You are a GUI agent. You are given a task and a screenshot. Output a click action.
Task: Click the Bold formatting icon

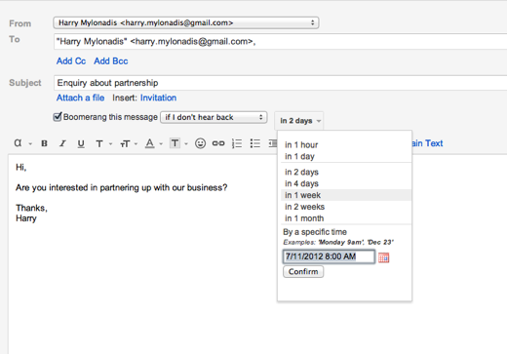(44, 143)
